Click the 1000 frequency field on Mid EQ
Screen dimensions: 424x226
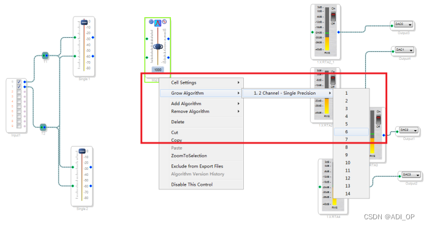point(157,70)
